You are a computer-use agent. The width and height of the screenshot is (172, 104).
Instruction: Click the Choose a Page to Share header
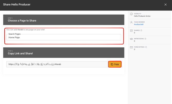coord(22,20)
